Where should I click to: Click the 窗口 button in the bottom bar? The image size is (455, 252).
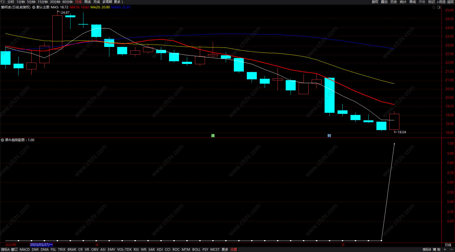click(14, 250)
